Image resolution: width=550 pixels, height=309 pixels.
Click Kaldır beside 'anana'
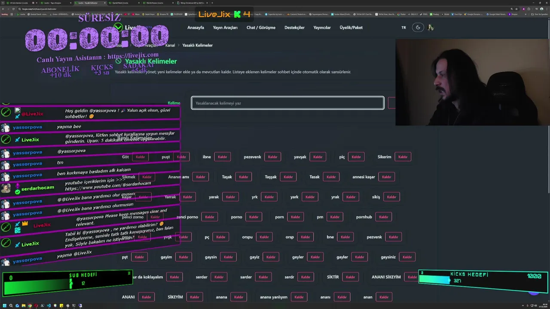(x=238, y=297)
